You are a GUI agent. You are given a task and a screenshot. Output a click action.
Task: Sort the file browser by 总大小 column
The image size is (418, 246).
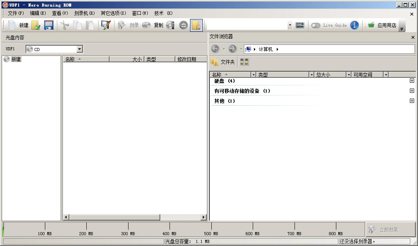pyautogui.click(x=330, y=75)
